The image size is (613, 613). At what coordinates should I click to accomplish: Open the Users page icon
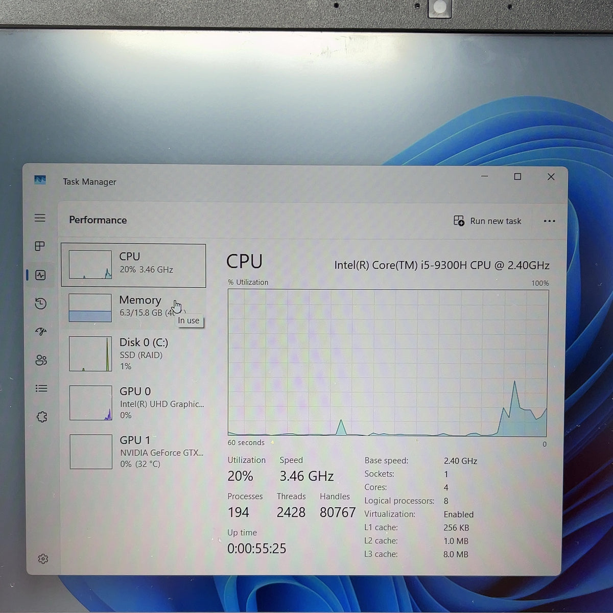[41, 360]
